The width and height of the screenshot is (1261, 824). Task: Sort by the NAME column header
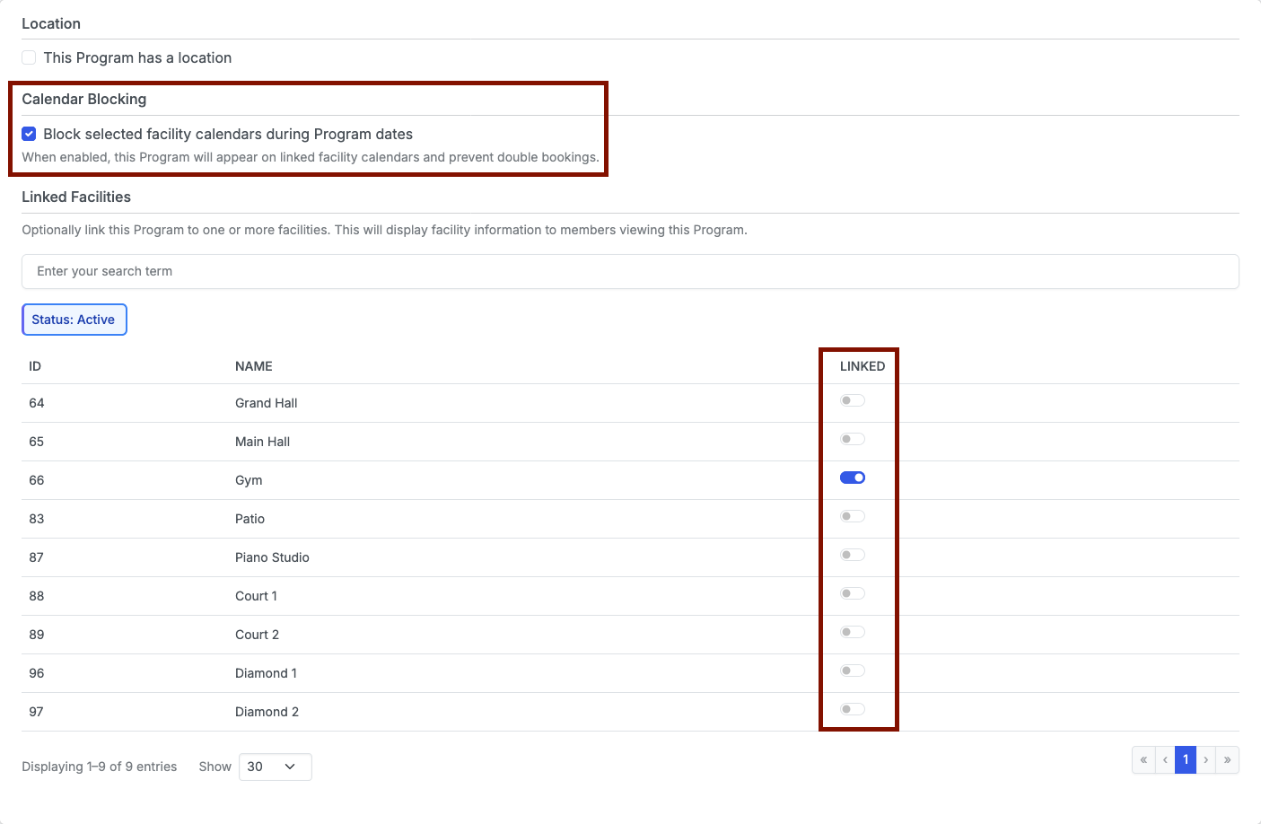[x=254, y=366]
